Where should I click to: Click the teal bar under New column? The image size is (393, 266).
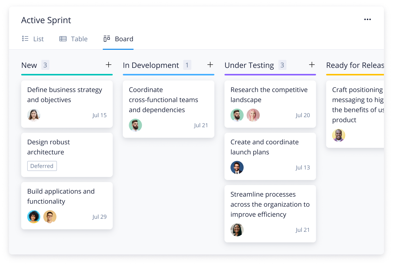coord(67,75)
